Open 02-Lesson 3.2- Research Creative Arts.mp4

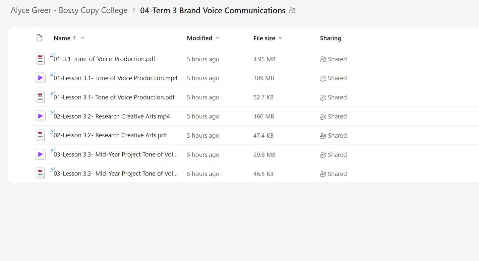pyautogui.click(x=110, y=116)
